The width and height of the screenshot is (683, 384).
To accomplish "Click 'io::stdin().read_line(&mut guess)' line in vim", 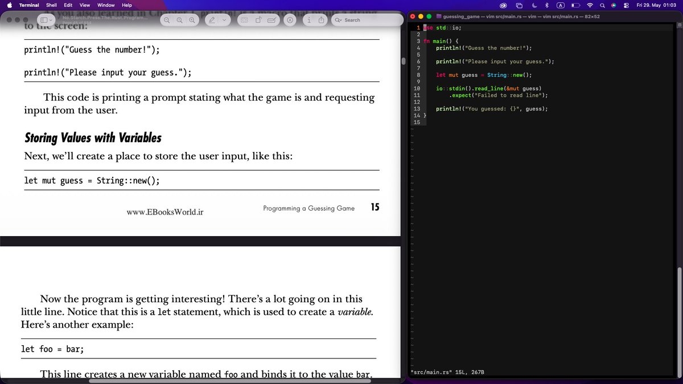I will 489,89.
